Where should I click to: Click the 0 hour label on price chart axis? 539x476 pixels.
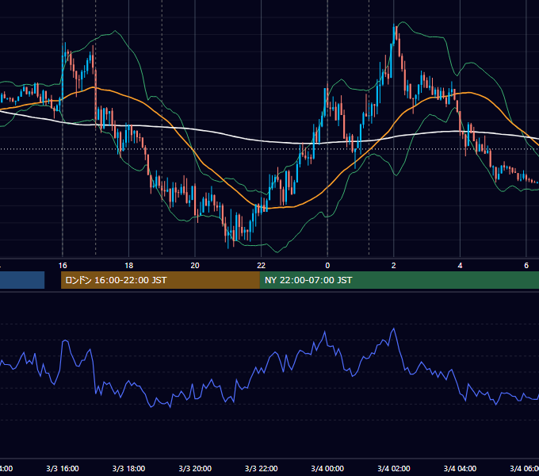[327, 266]
